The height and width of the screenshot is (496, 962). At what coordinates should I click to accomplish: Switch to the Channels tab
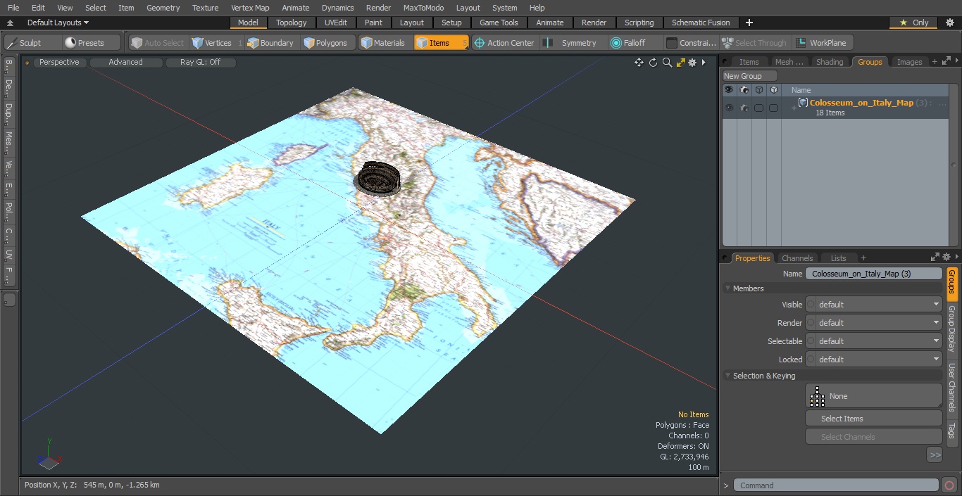(x=797, y=258)
